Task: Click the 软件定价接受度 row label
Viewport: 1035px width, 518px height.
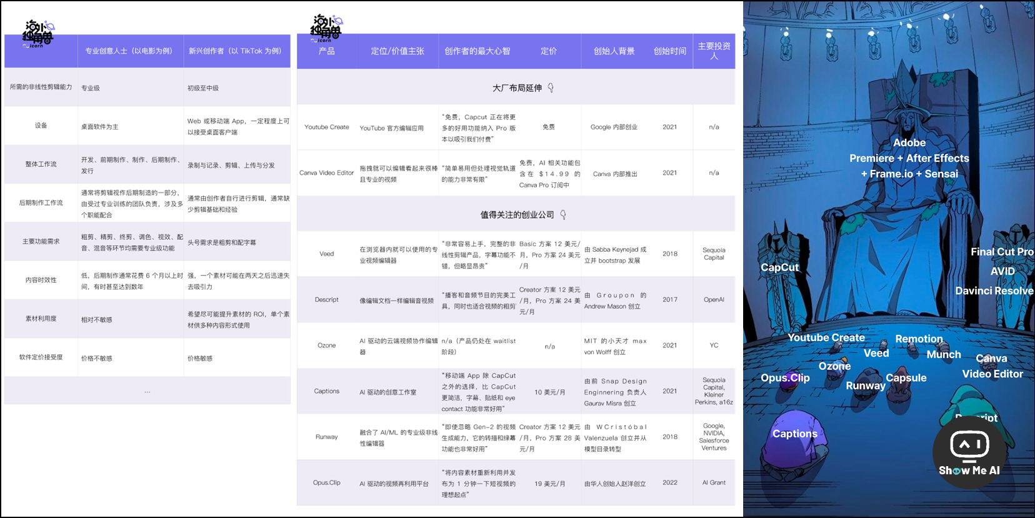Action: pyautogui.click(x=41, y=357)
